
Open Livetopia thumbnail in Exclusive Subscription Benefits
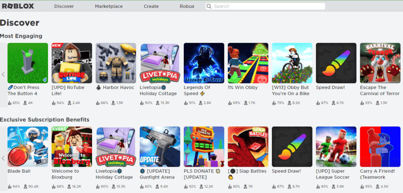(116, 147)
